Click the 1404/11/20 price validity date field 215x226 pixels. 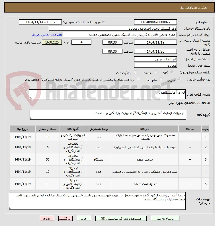[155, 51]
